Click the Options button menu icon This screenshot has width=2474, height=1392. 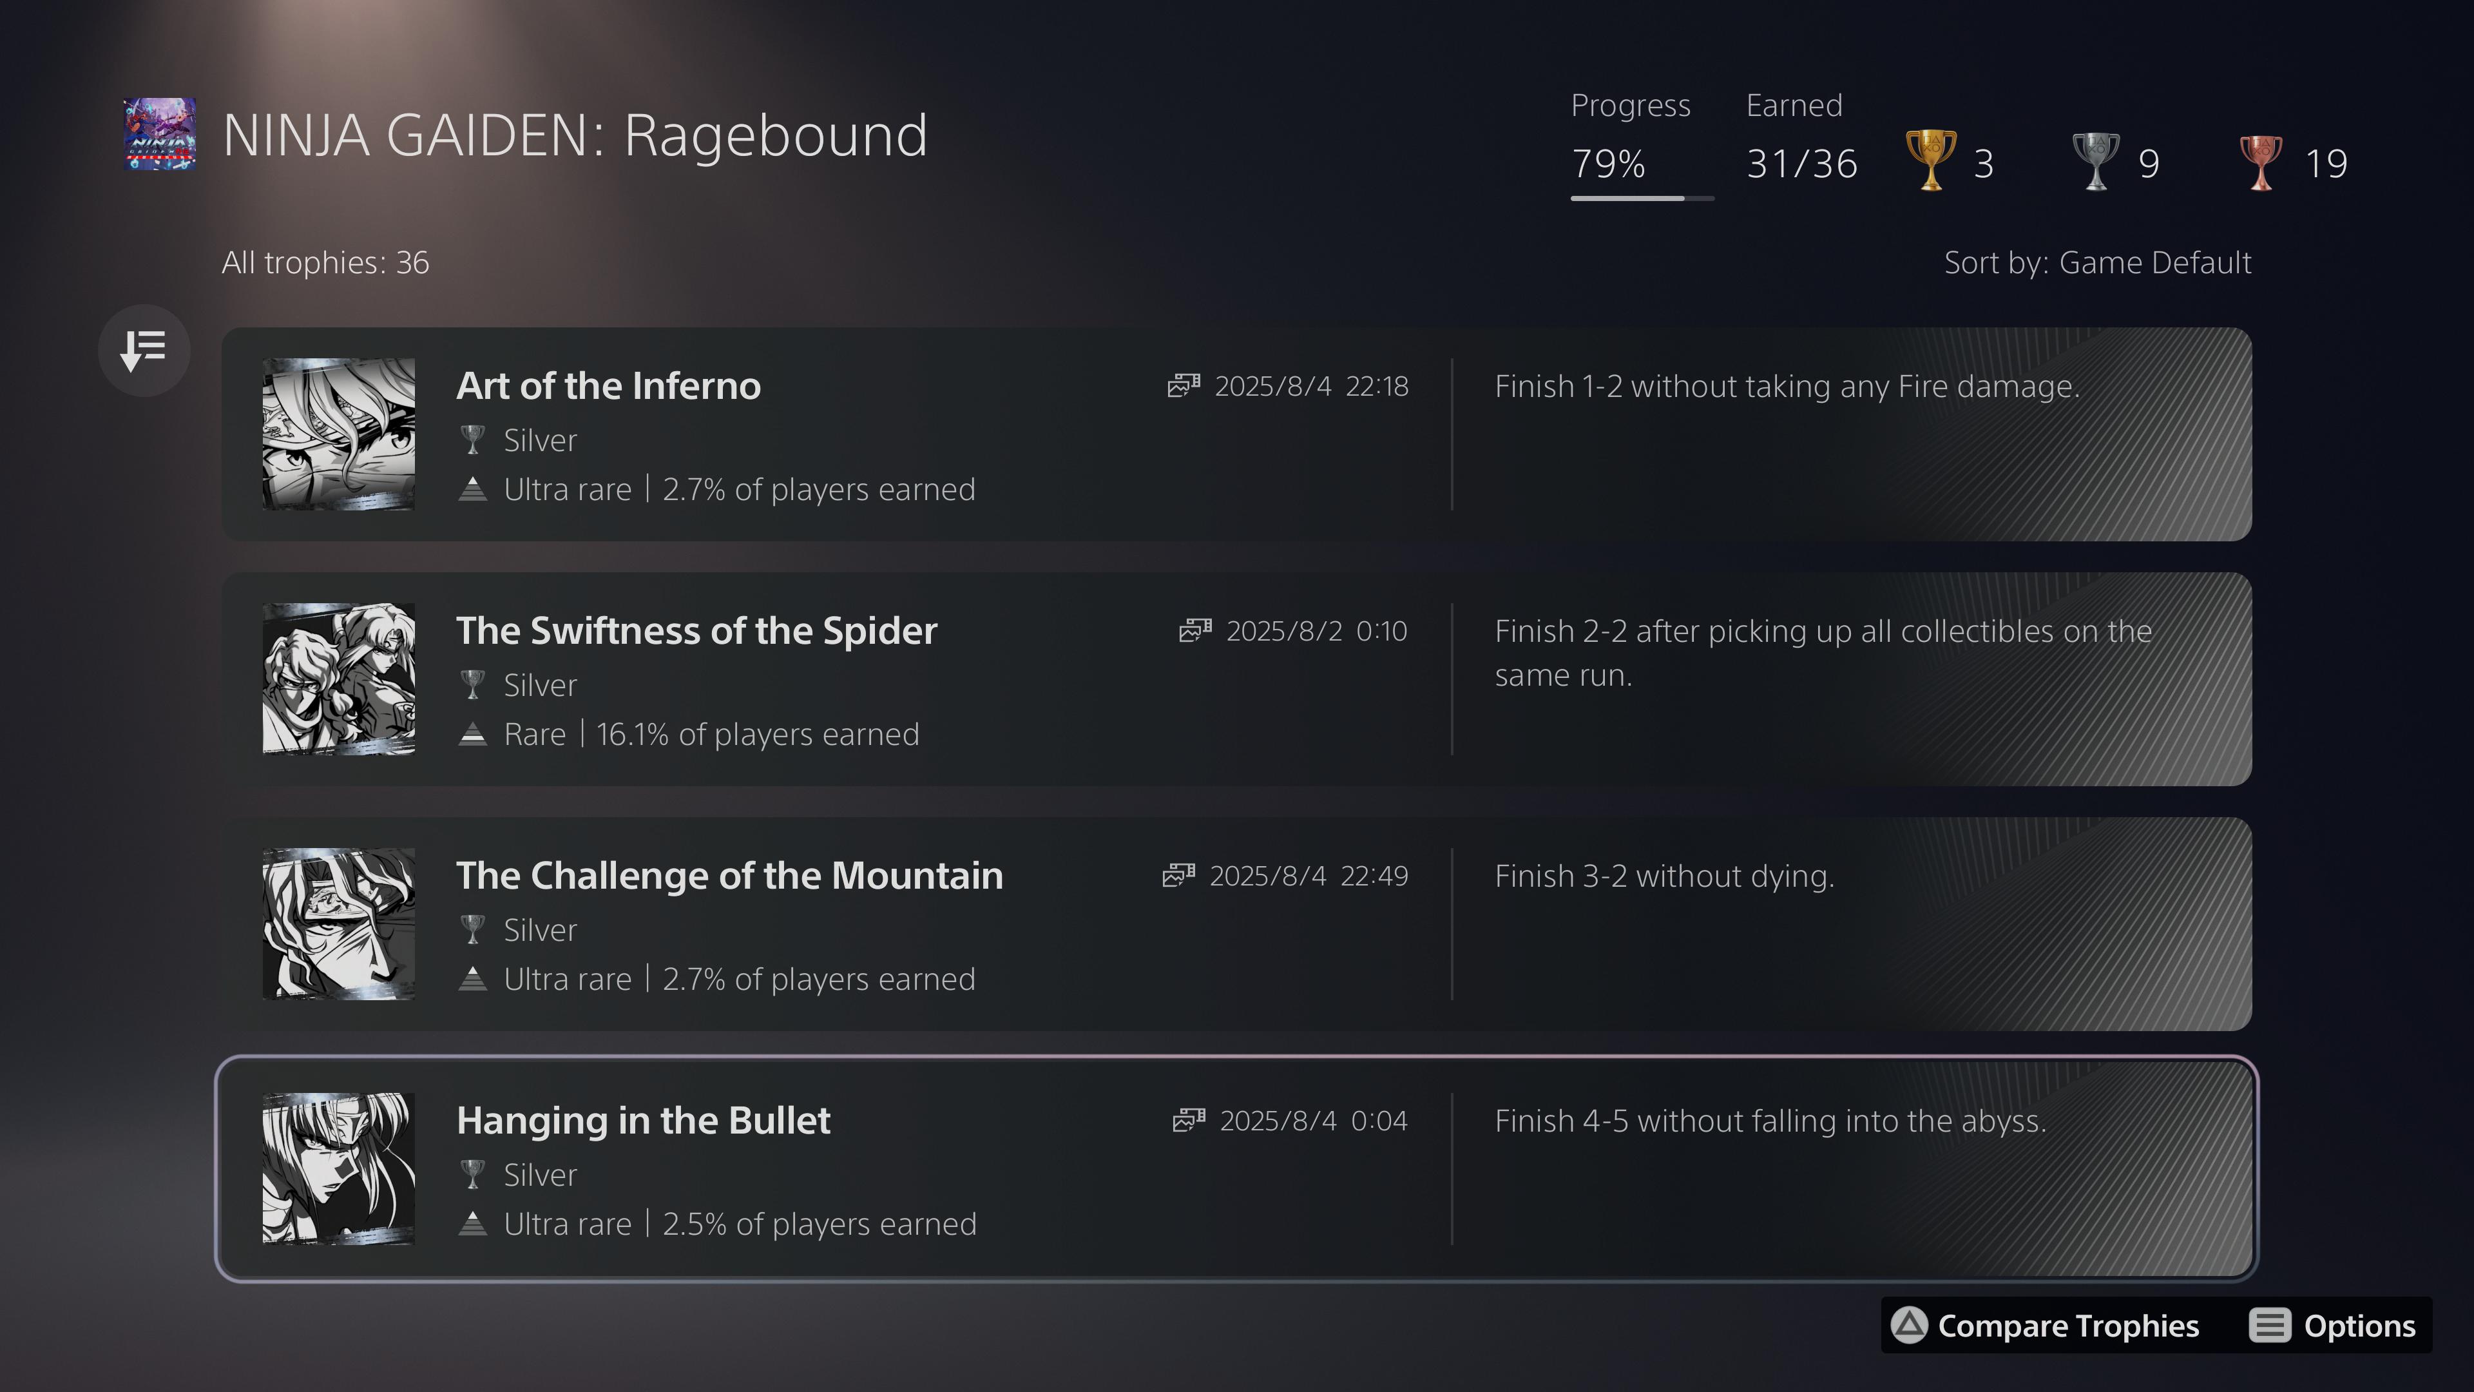[x=2269, y=1325]
